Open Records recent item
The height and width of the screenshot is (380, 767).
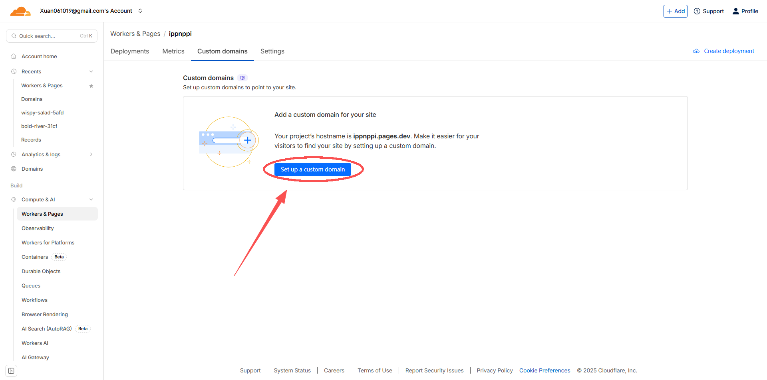pyautogui.click(x=31, y=140)
